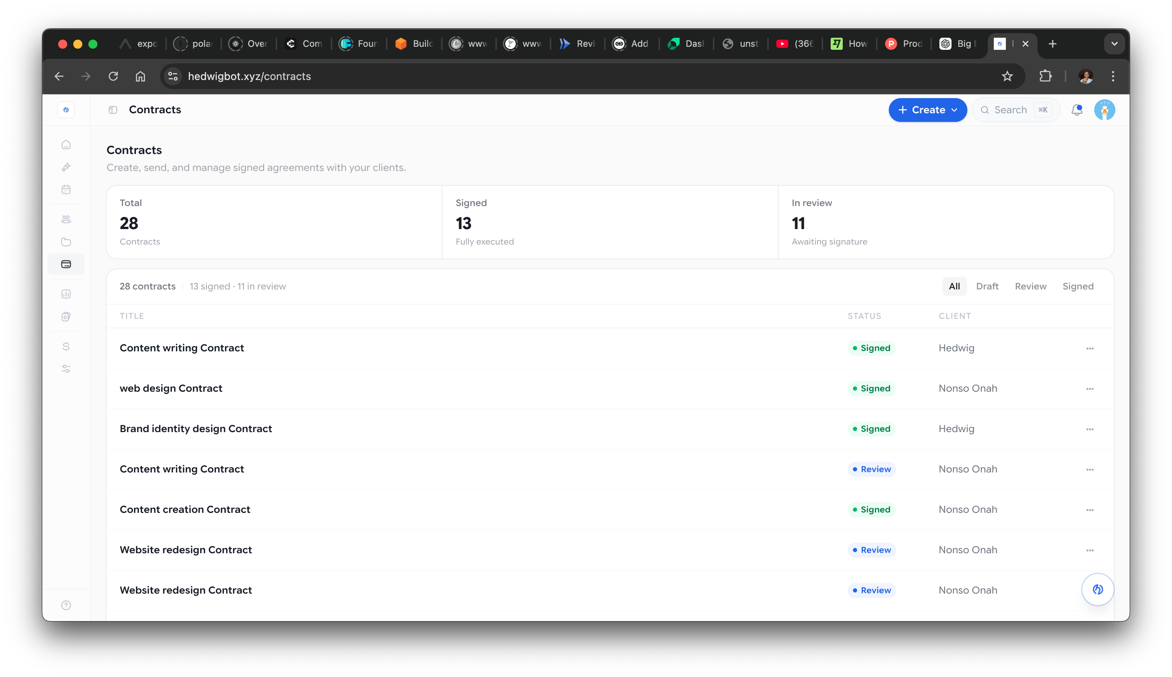Click the '28 contracts' count label
Image resolution: width=1172 pixels, height=677 pixels.
147,286
